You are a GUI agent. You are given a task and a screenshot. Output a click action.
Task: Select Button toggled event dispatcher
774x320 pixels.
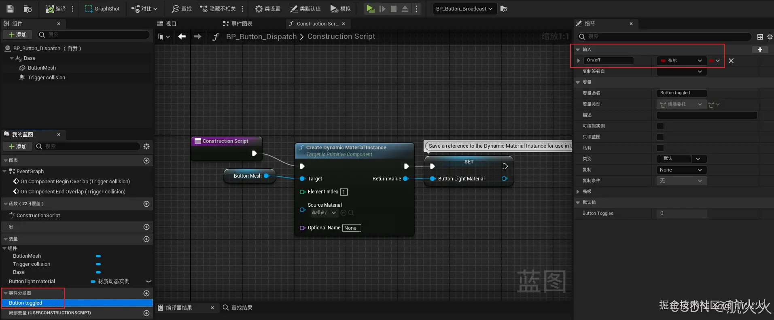(25, 303)
